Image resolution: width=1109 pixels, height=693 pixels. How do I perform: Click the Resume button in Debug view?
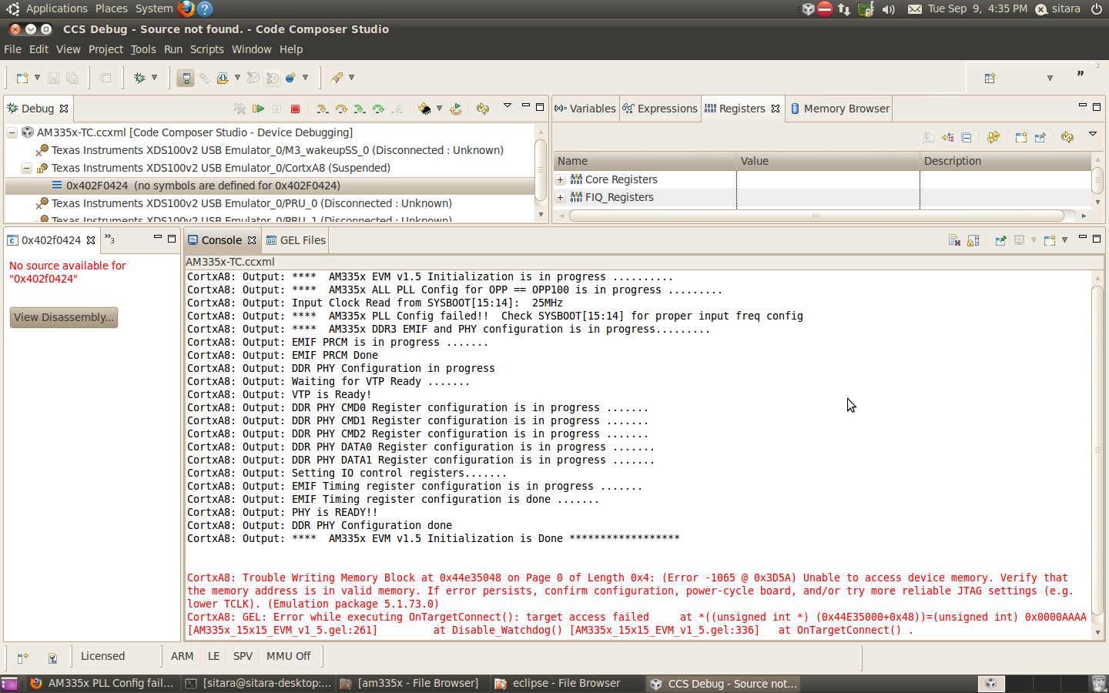pyautogui.click(x=259, y=109)
